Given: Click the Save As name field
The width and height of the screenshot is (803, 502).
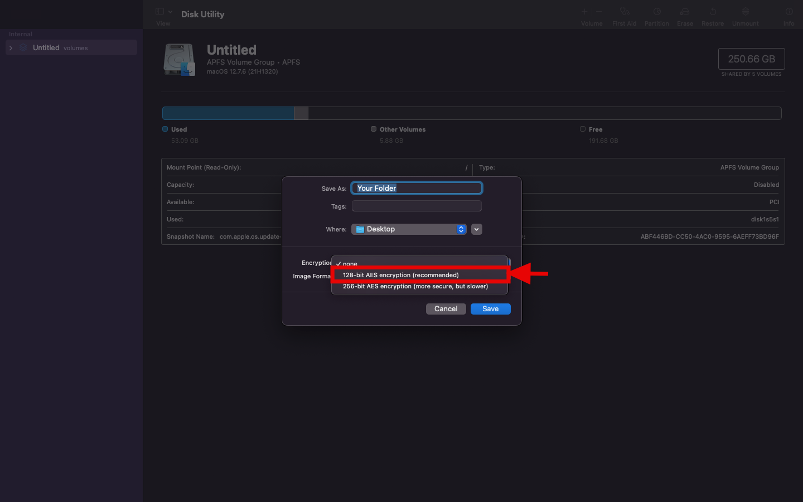Looking at the screenshot, I should coord(417,189).
